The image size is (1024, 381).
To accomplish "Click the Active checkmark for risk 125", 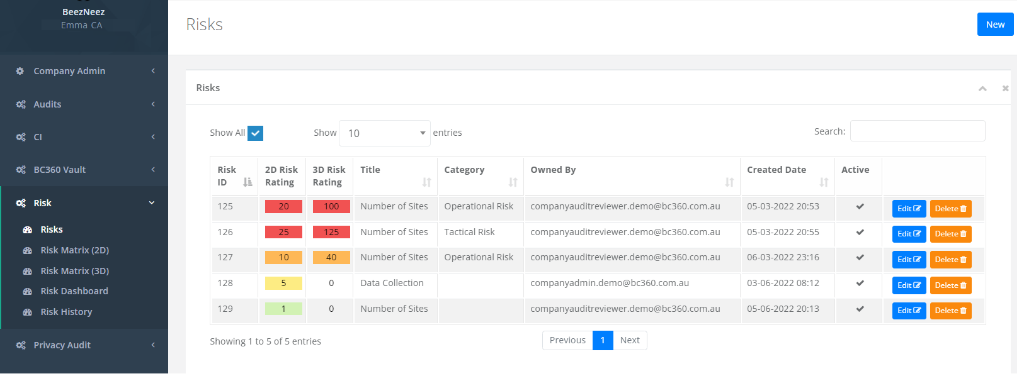I will click(860, 207).
